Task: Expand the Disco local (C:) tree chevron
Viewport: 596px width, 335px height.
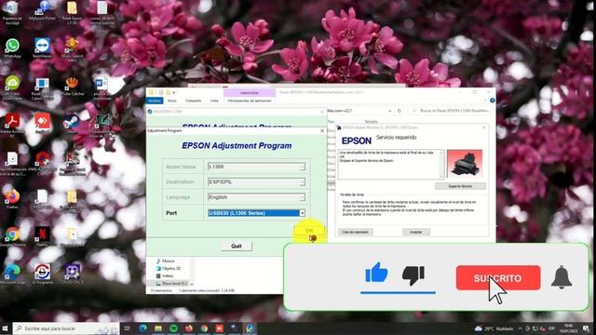Action: click(x=192, y=284)
